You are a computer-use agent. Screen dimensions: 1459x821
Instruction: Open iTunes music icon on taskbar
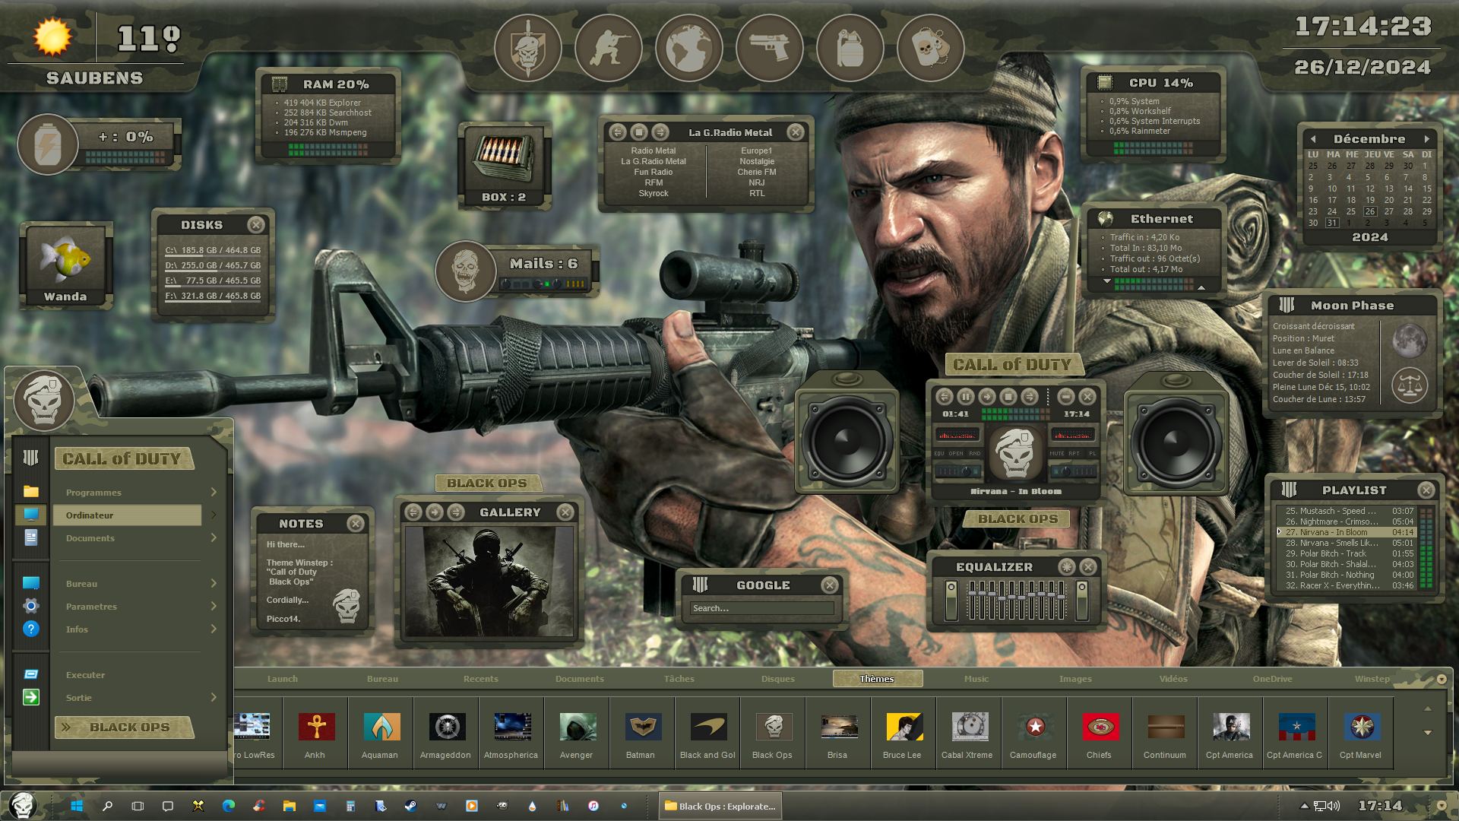(593, 806)
